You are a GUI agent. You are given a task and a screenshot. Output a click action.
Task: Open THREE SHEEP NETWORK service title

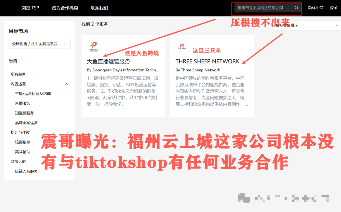207,61
